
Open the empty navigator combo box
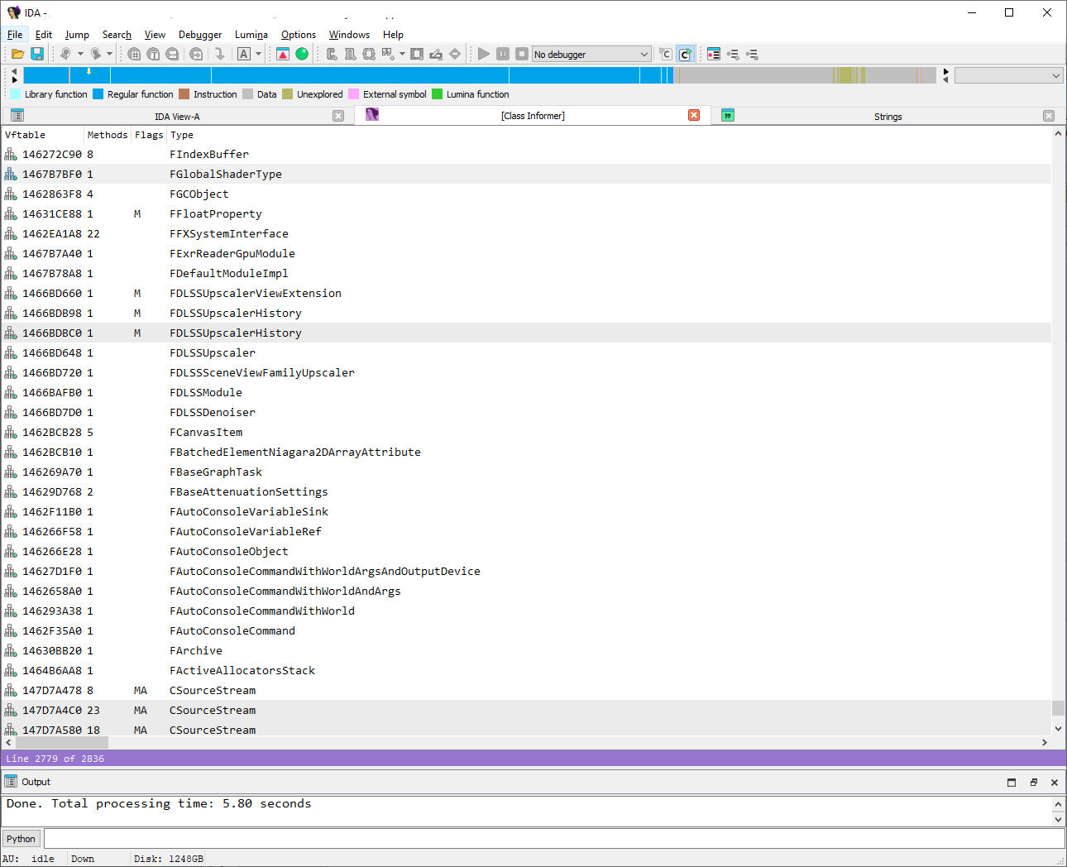1008,75
